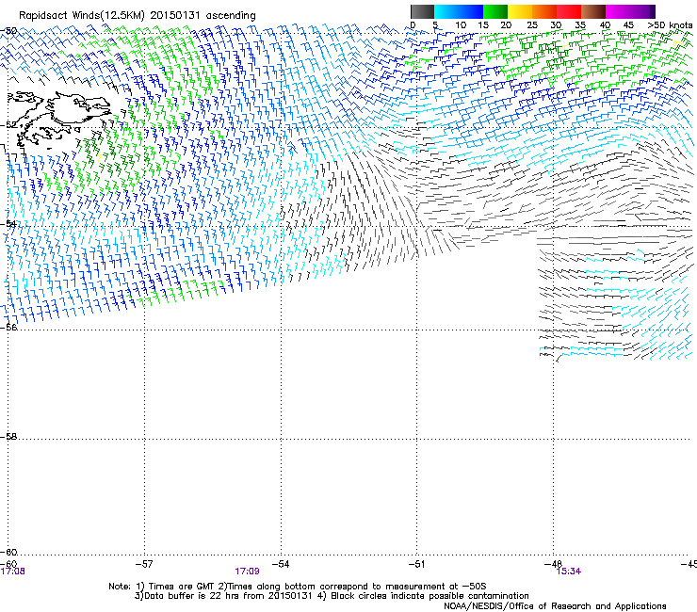Click the date '20150131 ascending' in title
Image resolution: width=697 pixels, height=612 pixels.
point(203,16)
